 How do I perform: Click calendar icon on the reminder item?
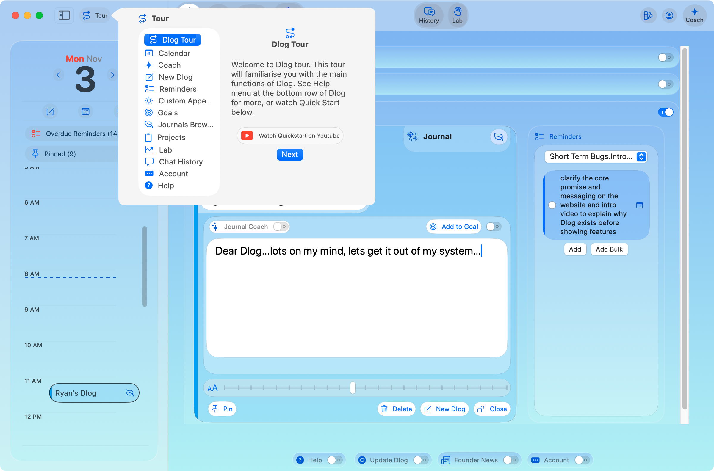click(639, 205)
